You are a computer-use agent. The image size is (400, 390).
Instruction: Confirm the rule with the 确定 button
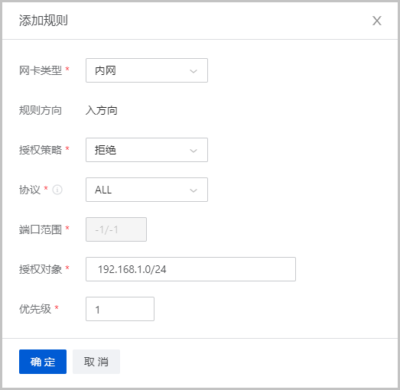tap(43, 362)
